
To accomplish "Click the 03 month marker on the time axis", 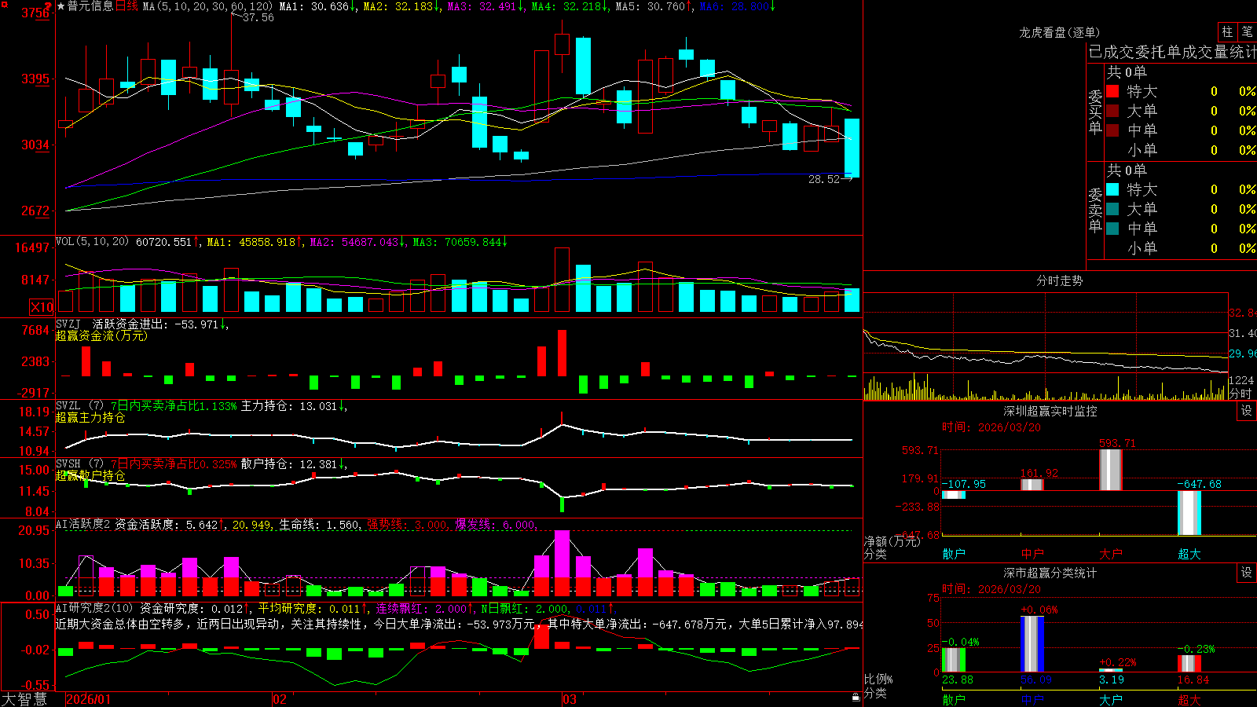I will [x=570, y=699].
